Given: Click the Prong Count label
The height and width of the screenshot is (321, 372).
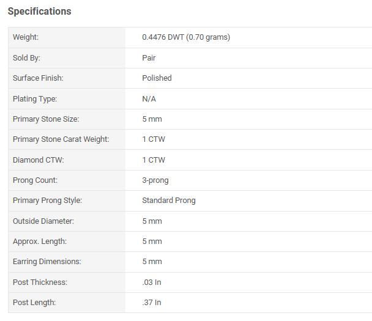Looking at the screenshot, I should [35, 180].
